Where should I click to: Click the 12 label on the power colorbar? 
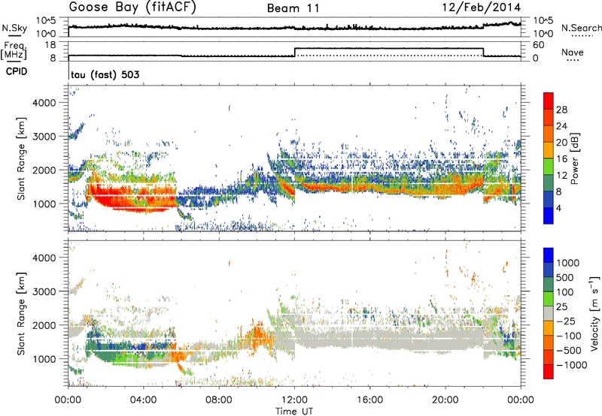(x=561, y=176)
